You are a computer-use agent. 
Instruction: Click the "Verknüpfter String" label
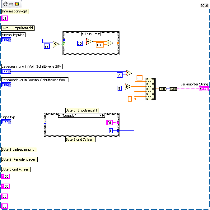[194, 84]
